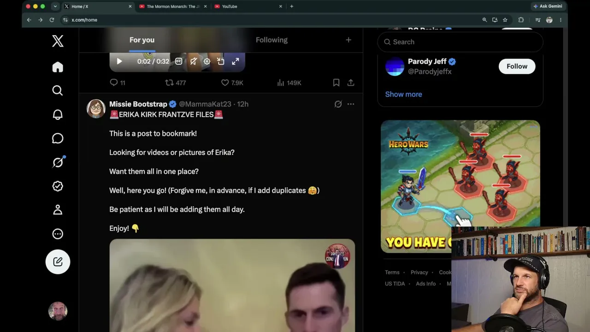Go forward in browser history

pyautogui.click(x=40, y=20)
